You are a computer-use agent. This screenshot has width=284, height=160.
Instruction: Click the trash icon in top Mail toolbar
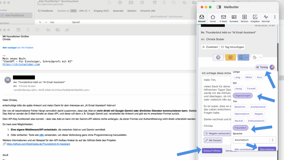coord(164,2)
